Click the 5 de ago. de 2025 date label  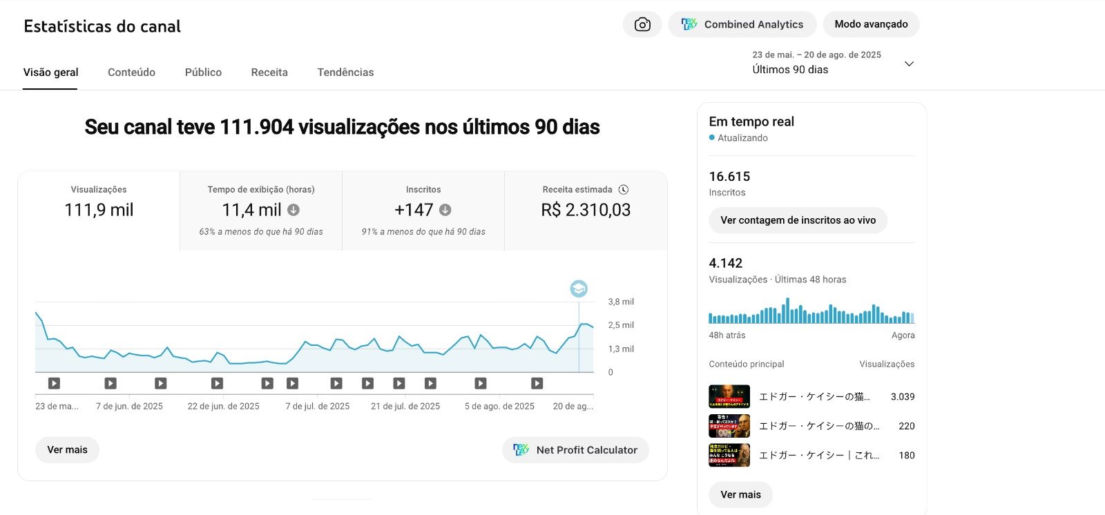pos(499,407)
